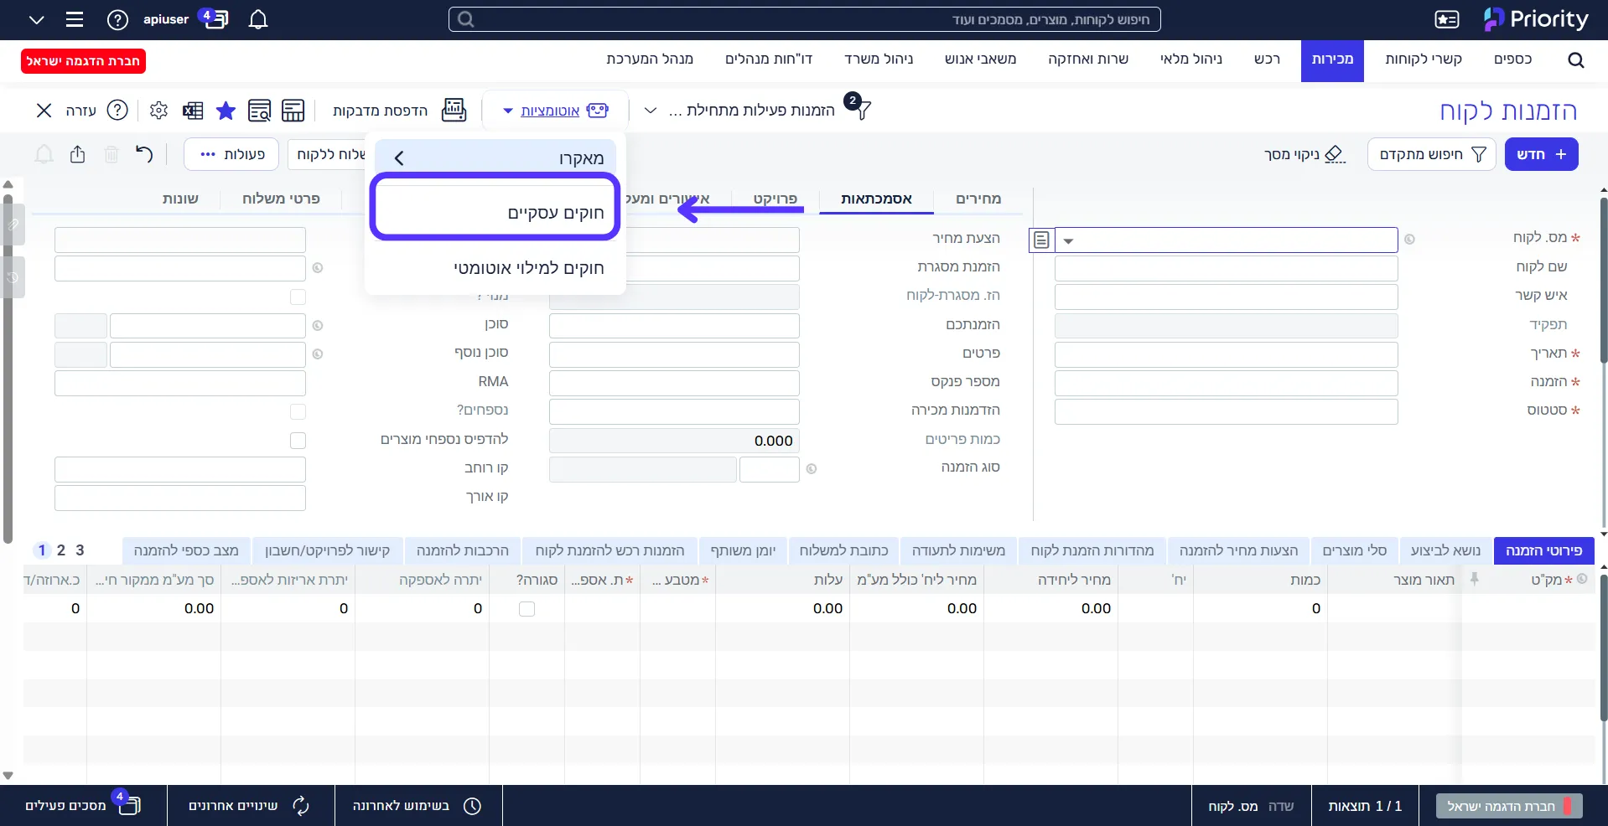Open form settings gear icon
Image resolution: width=1608 pixels, height=826 pixels.
tap(158, 110)
